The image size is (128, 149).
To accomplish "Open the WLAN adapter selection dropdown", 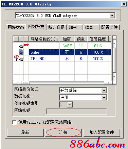I will click(x=112, y=16).
